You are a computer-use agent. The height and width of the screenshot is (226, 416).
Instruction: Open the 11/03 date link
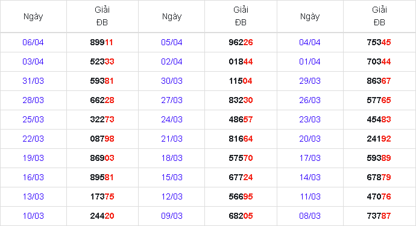(x=310, y=196)
